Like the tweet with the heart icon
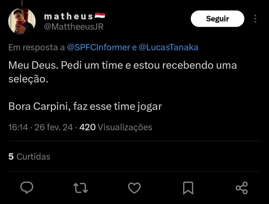 (134, 188)
